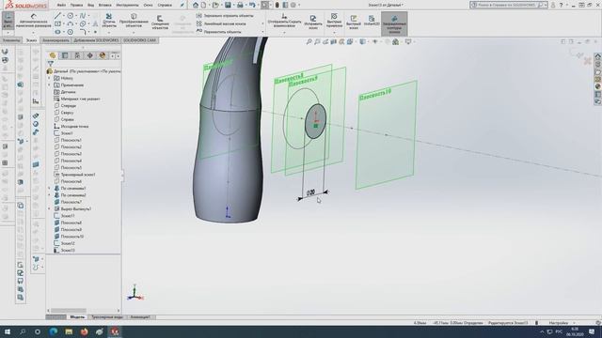Expand the History node in feature tree
This screenshot has width=602, height=338.
pos(49,78)
